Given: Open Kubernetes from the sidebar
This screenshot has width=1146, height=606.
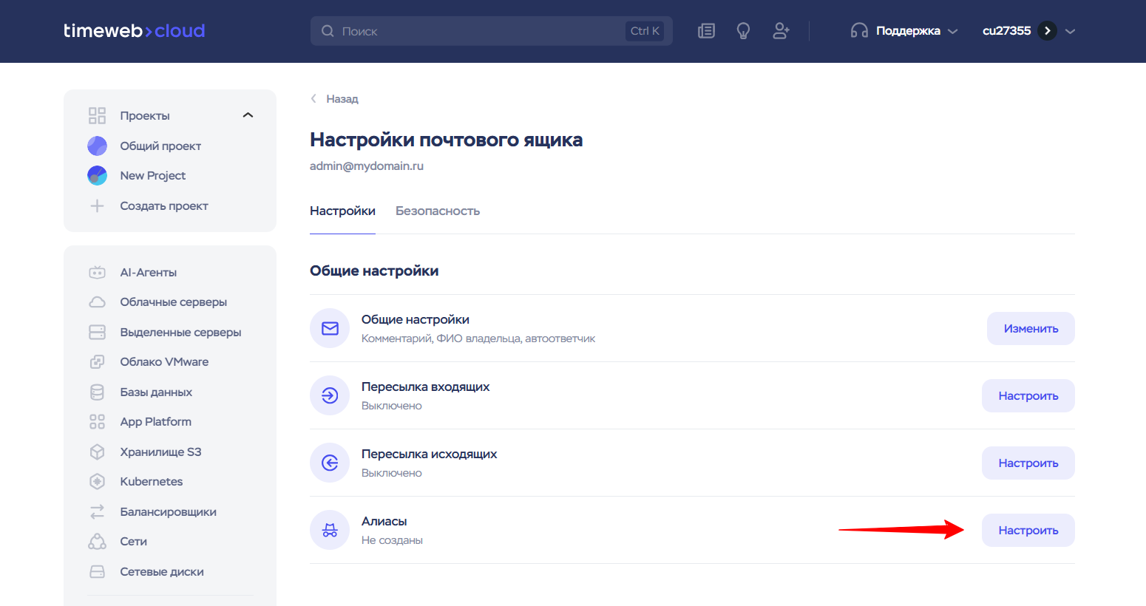Looking at the screenshot, I should (x=151, y=481).
